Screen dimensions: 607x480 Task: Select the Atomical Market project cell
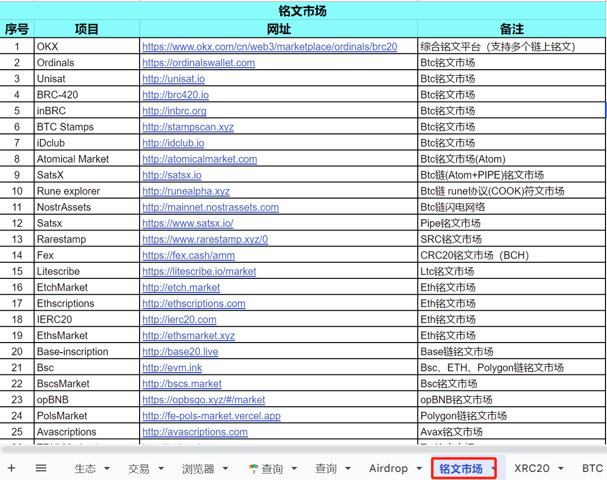[x=87, y=159]
